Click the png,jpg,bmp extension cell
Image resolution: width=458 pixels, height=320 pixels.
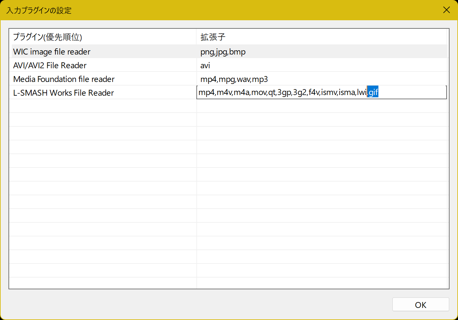click(x=223, y=52)
